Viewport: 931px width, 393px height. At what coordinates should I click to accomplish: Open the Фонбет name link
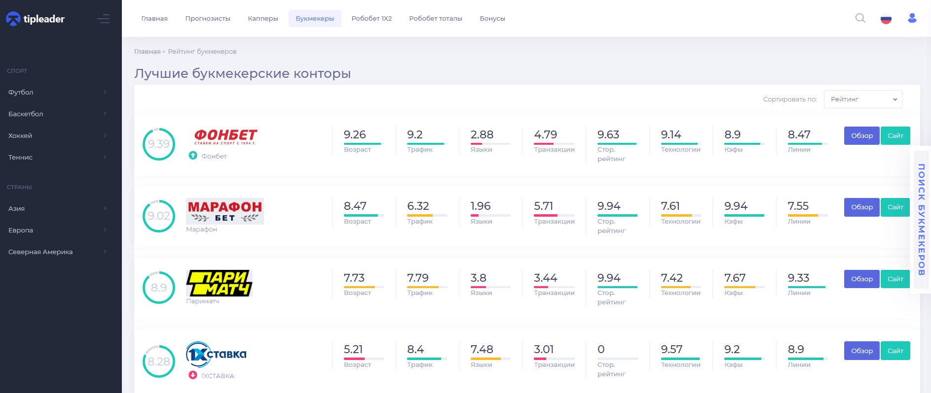coord(214,156)
